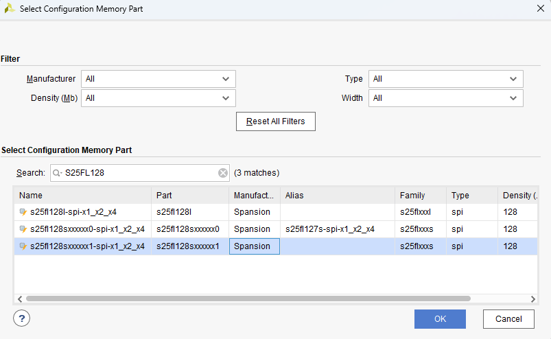Select the s25fl128l-spi-x1_x2_x4 row name
The width and height of the screenshot is (551, 339).
pos(73,212)
